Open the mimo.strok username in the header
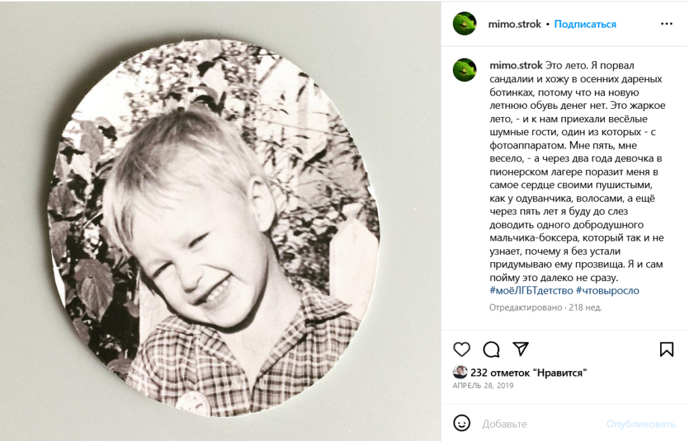689x441 pixels. tap(514, 24)
